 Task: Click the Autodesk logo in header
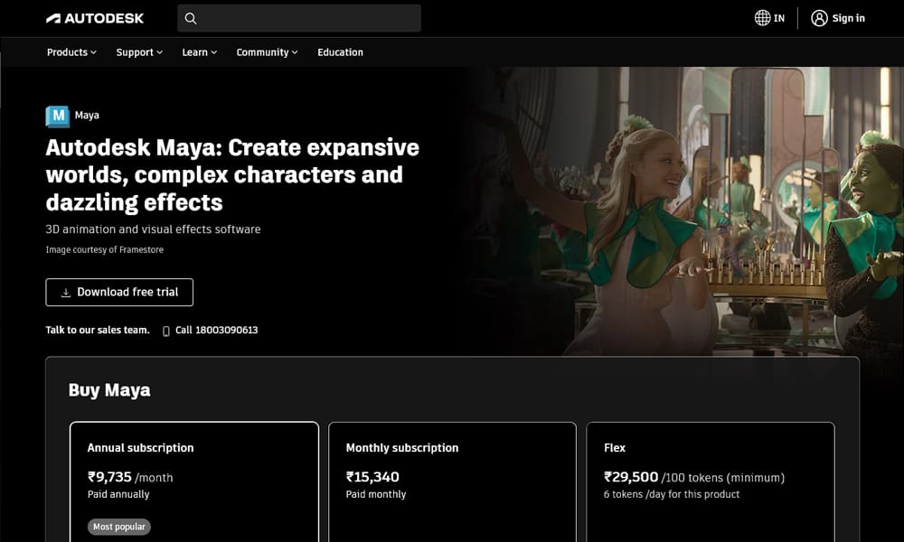coord(95,18)
